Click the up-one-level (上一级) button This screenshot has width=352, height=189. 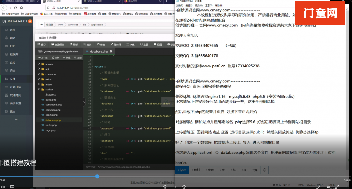point(43,58)
